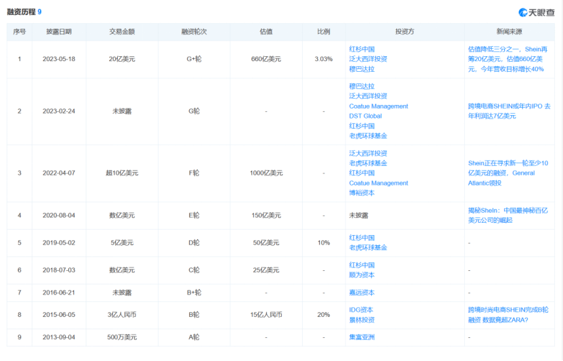Click the 交易金额 column header
Image resolution: width=563 pixels, height=361 pixels.
[x=122, y=32]
